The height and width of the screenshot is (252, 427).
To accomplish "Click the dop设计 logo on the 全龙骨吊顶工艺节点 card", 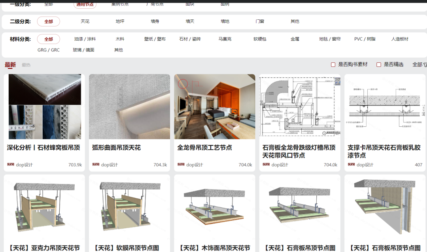I will (x=181, y=165).
